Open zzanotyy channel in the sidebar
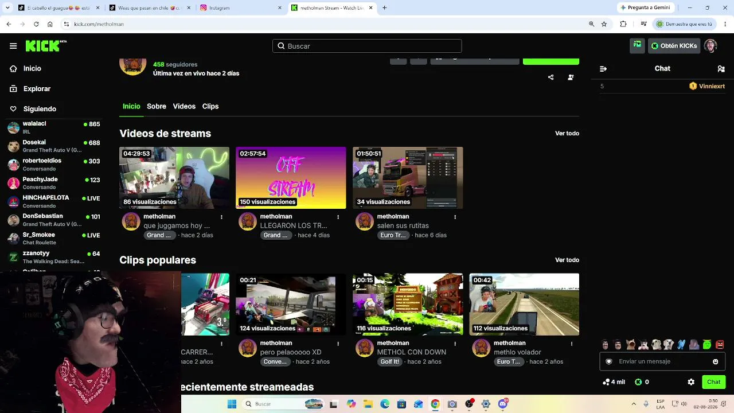The image size is (734, 413). click(54, 257)
